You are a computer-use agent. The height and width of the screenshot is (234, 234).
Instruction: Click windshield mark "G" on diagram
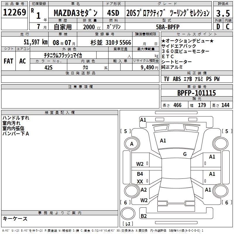pyautogui.click(x=185, y=154)
